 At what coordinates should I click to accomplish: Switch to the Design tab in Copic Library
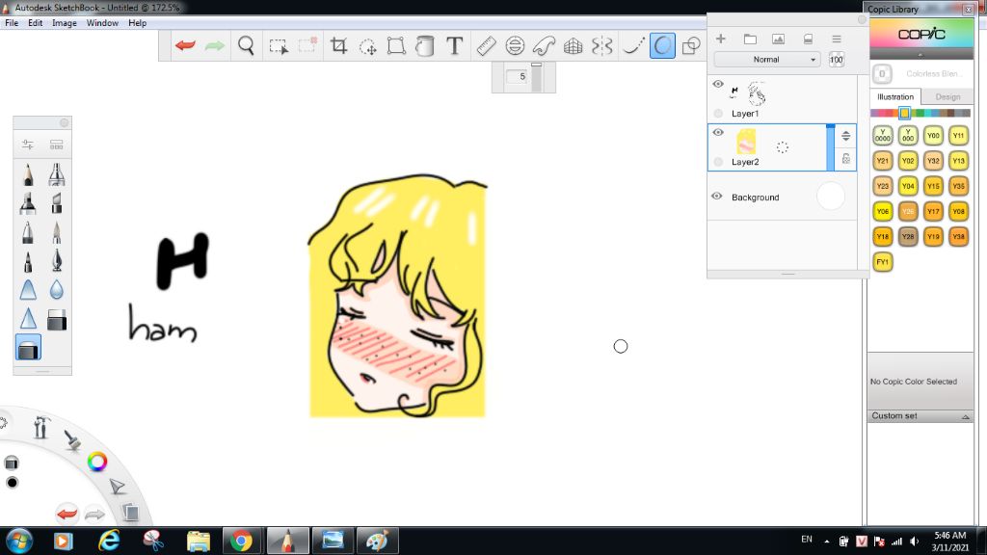tap(947, 97)
